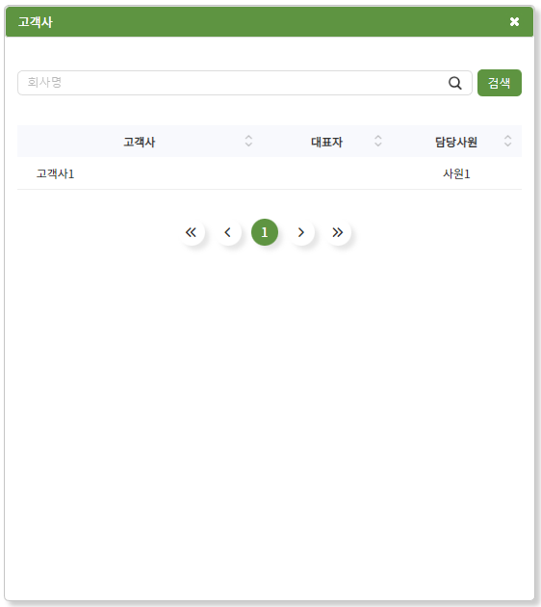Close the 고객사 dialog with X
This screenshot has height=607, width=541.
(514, 21)
